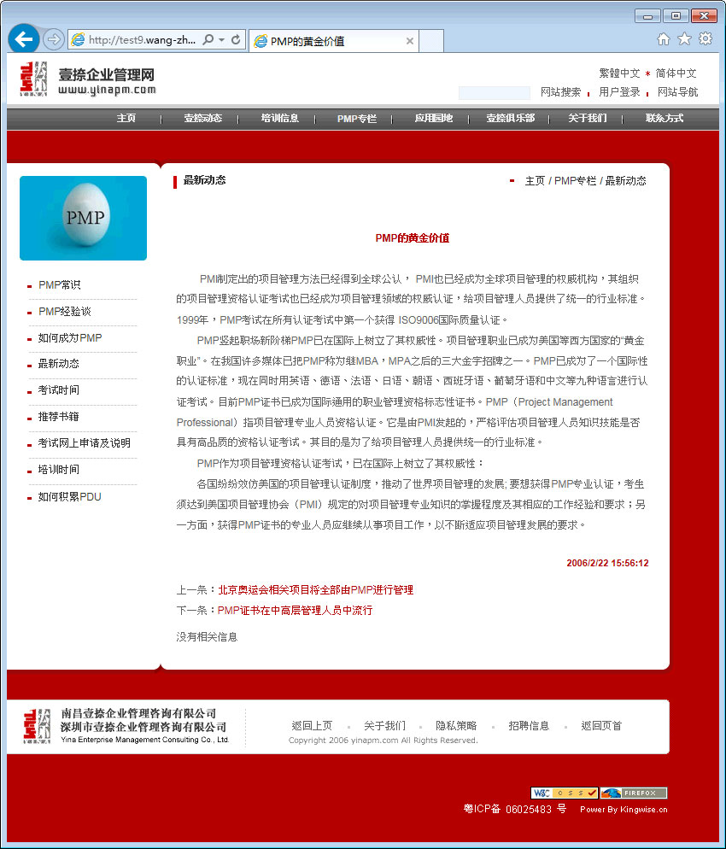Click the article title PMP的黄金价值
This screenshot has height=849, width=726.
coord(412,238)
